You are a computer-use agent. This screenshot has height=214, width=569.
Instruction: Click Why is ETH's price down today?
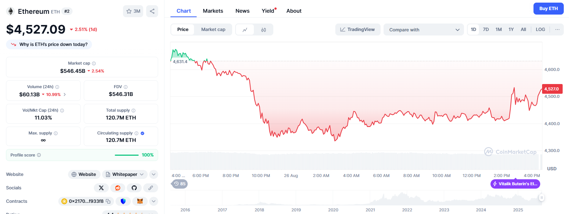(49, 44)
